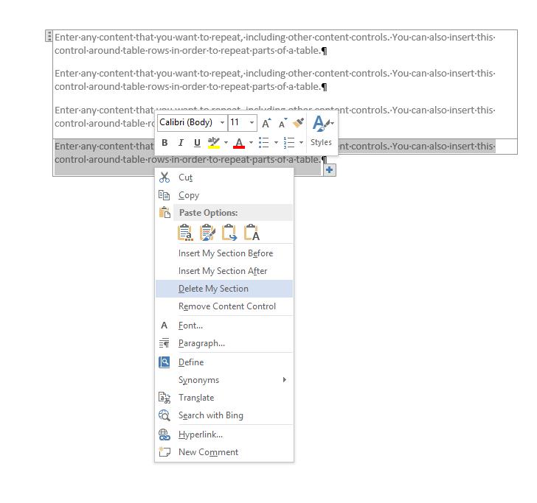
Task: Toggle Bold formatting
Action: [x=164, y=143]
